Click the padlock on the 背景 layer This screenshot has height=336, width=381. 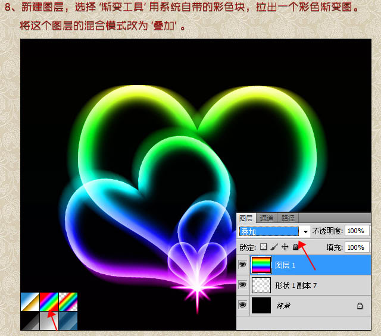359,306
